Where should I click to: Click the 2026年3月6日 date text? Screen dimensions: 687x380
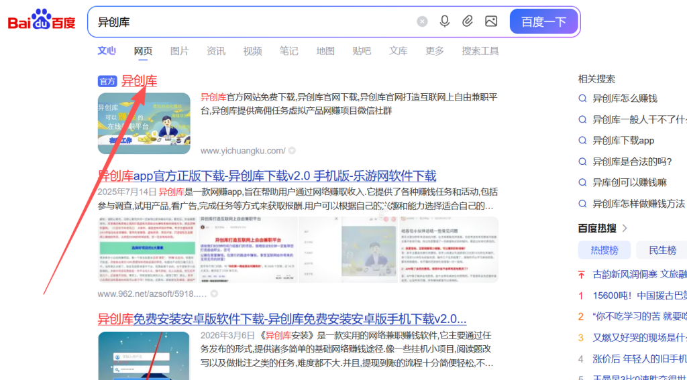tap(227, 336)
